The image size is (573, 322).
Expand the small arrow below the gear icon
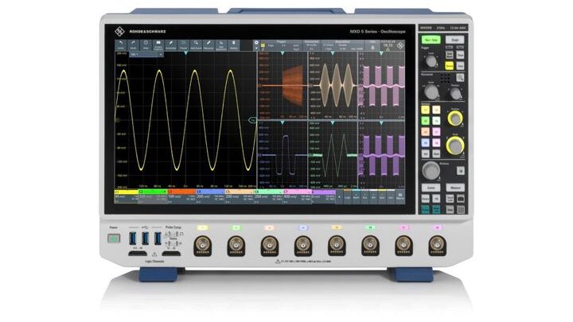tap(256, 48)
